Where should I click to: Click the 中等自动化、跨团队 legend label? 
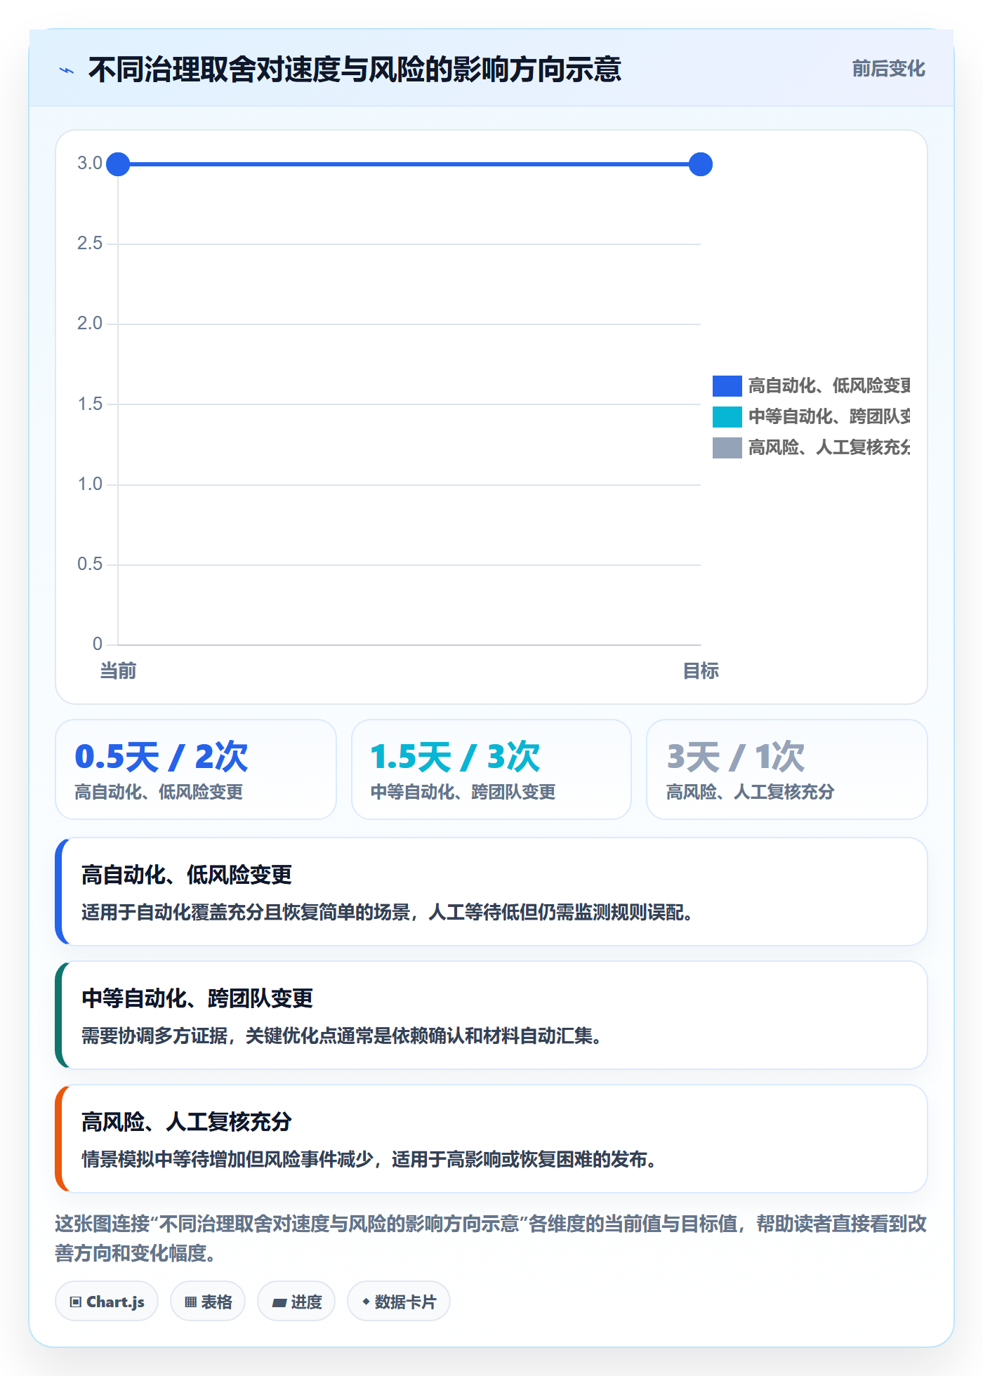(829, 417)
